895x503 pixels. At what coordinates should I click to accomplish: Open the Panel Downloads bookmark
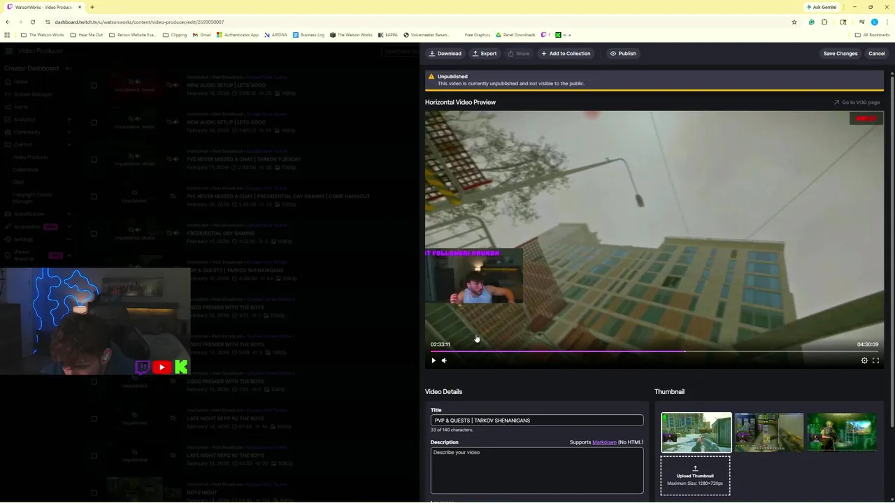[515, 35]
